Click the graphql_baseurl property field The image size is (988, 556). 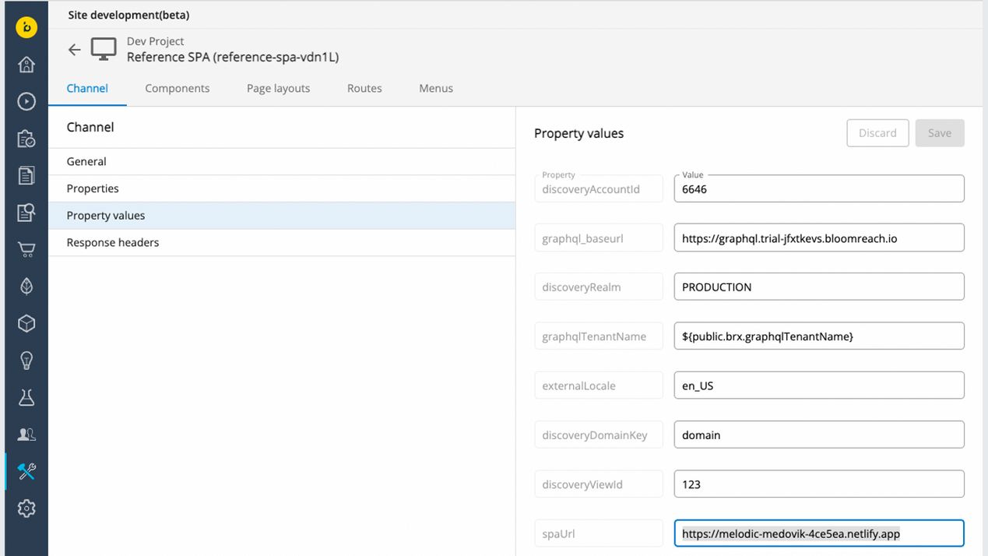click(599, 238)
